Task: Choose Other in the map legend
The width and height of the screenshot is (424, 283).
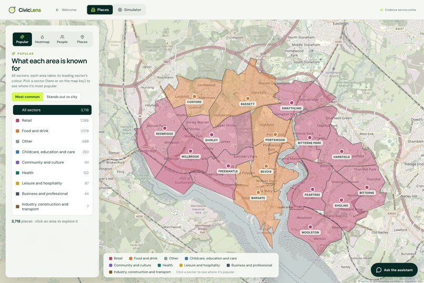Action: click(x=171, y=258)
